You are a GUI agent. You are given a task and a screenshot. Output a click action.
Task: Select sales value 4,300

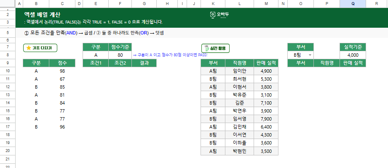point(266,135)
